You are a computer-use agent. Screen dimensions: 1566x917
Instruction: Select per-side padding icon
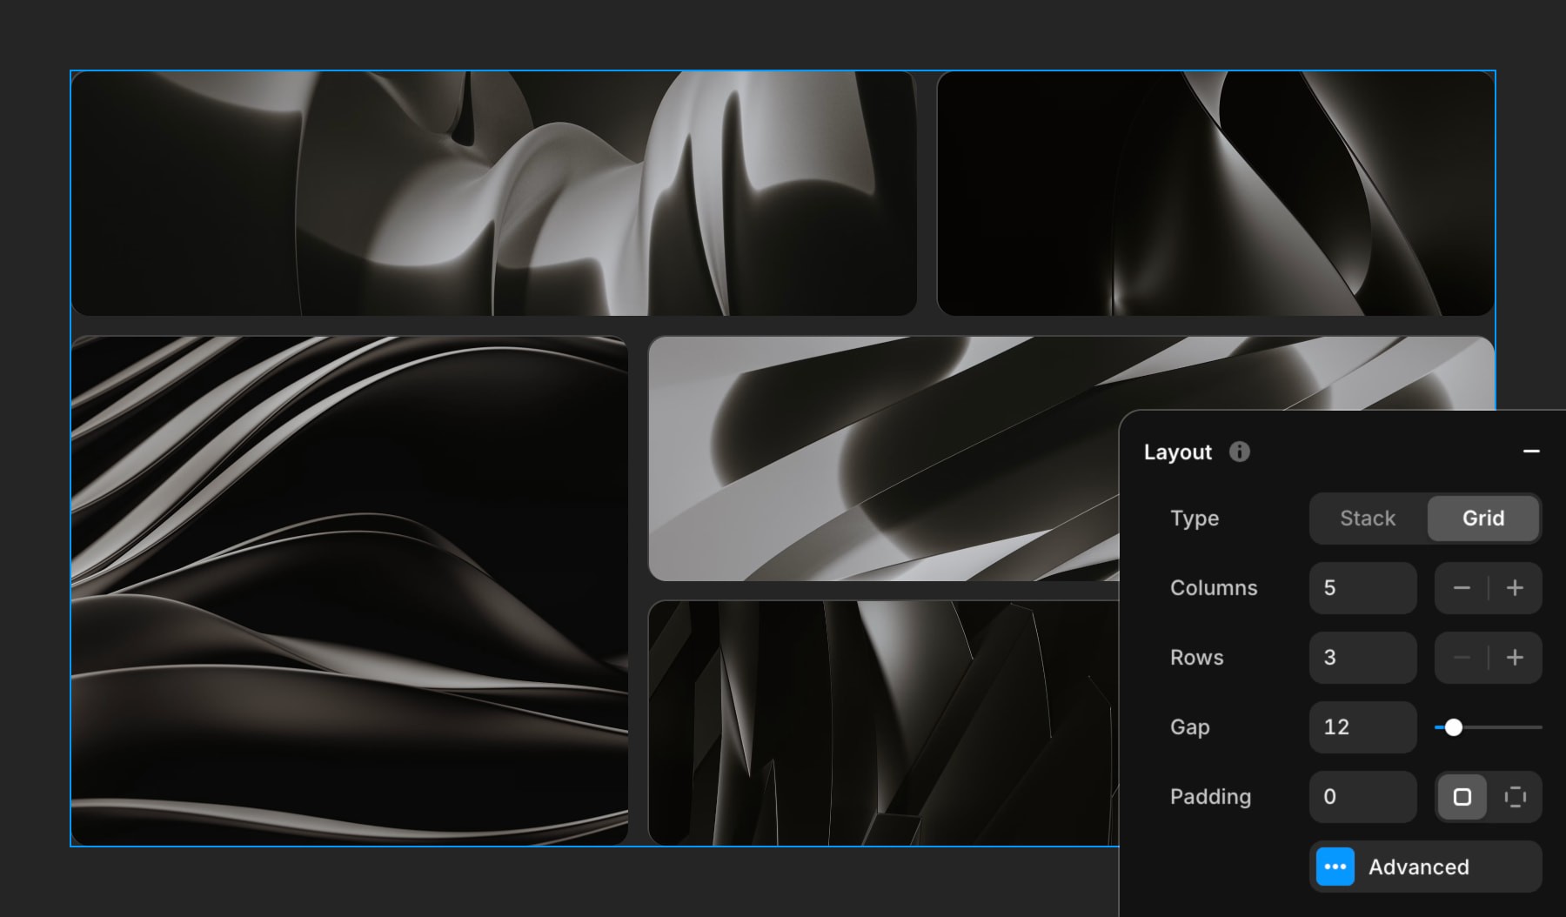coord(1515,797)
